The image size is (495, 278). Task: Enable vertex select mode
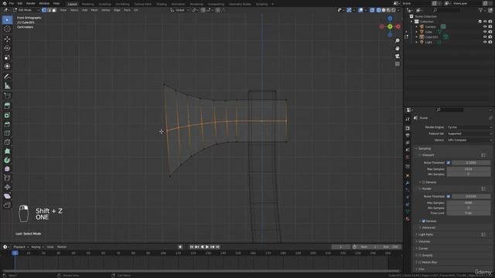tap(44, 10)
